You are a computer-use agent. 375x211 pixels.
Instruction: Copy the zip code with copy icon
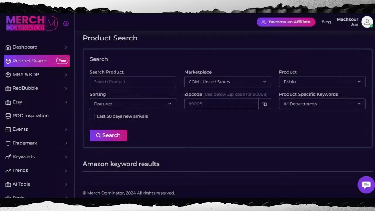(x=265, y=104)
